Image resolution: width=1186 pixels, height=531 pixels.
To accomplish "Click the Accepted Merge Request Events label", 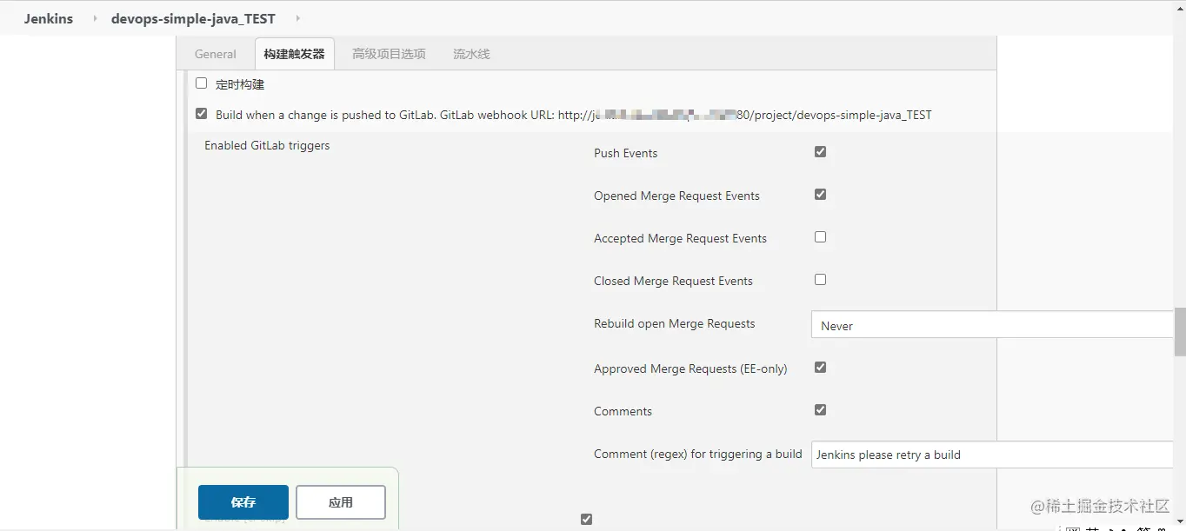I will (680, 238).
